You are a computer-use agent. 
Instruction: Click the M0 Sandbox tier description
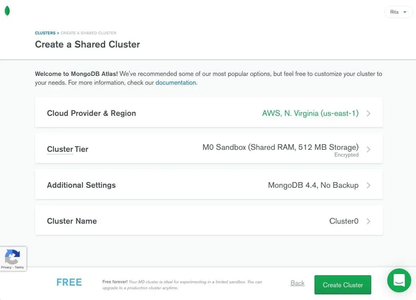[x=281, y=147]
